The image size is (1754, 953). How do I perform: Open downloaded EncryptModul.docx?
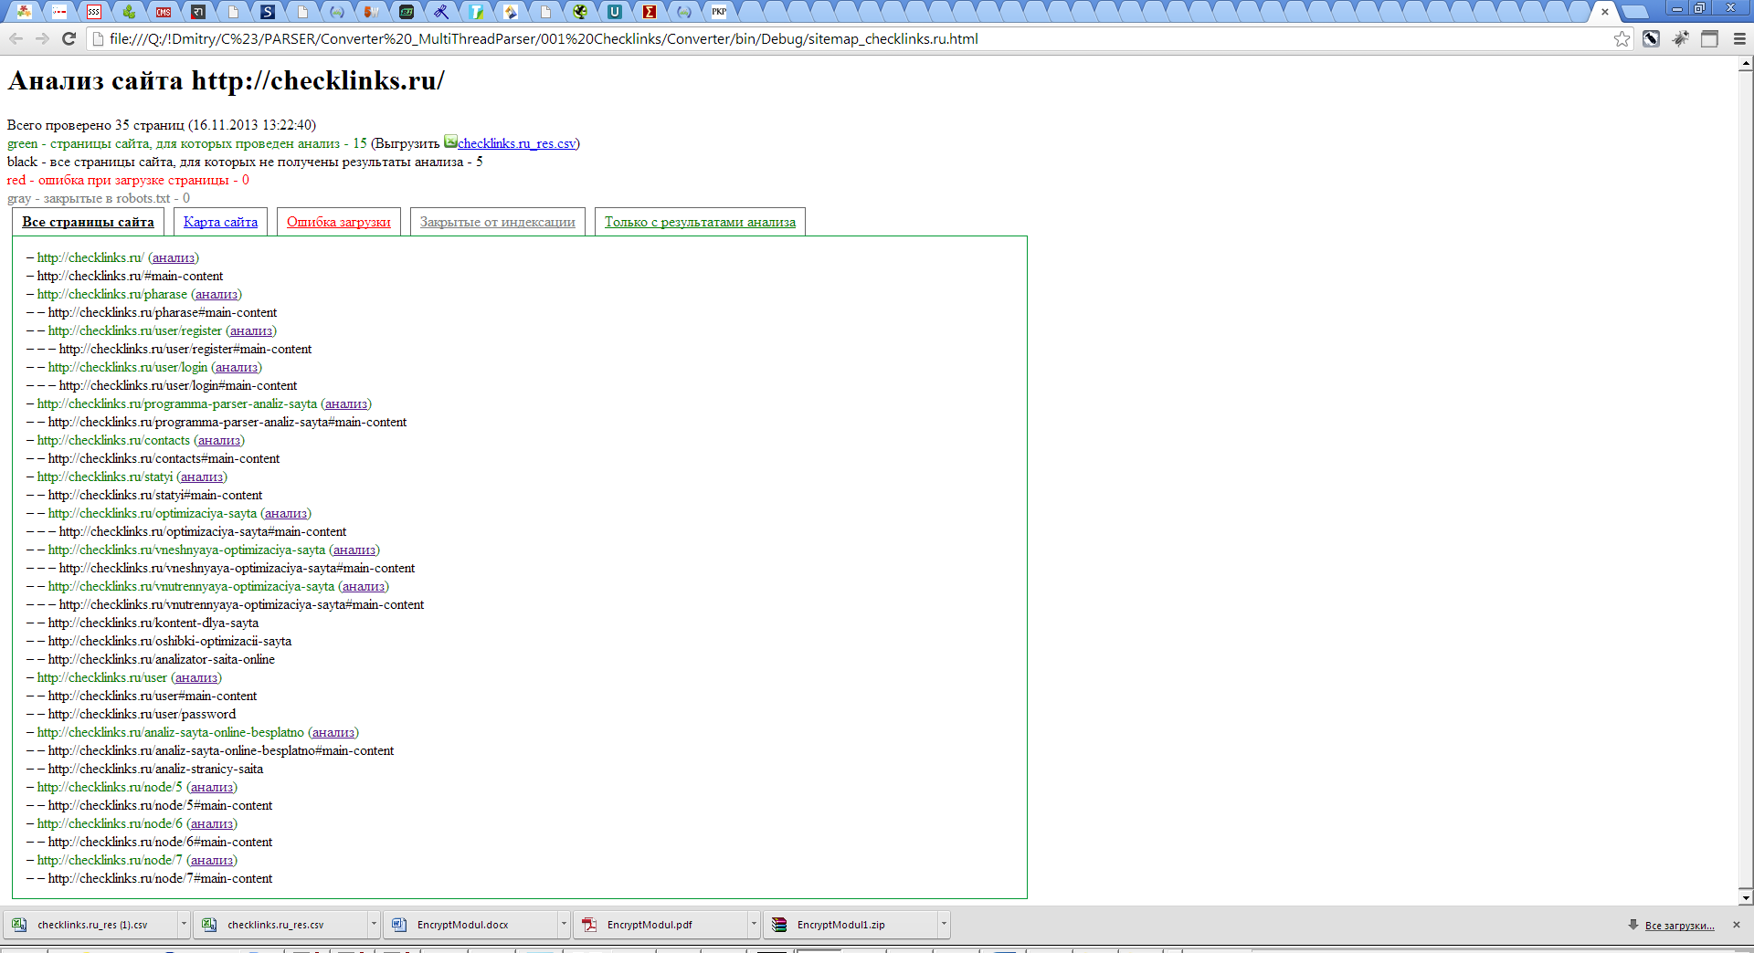[471, 925]
